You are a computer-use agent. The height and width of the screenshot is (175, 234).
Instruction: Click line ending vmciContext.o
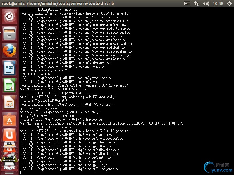tap(75, 25)
